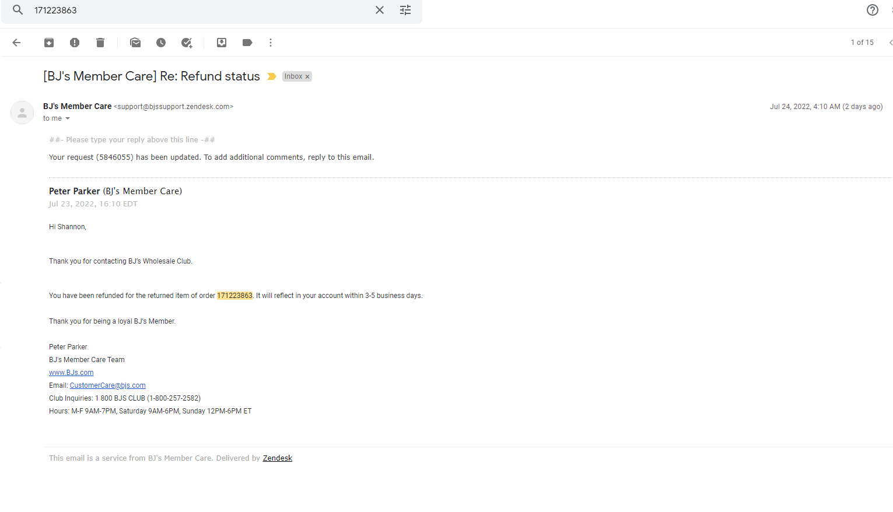Screen dimensions: 893x512
Task: Archive this email
Action: [x=49, y=43]
